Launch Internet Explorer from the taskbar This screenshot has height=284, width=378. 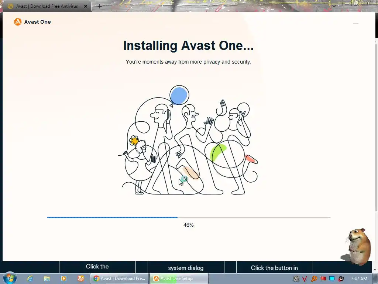pos(30,278)
